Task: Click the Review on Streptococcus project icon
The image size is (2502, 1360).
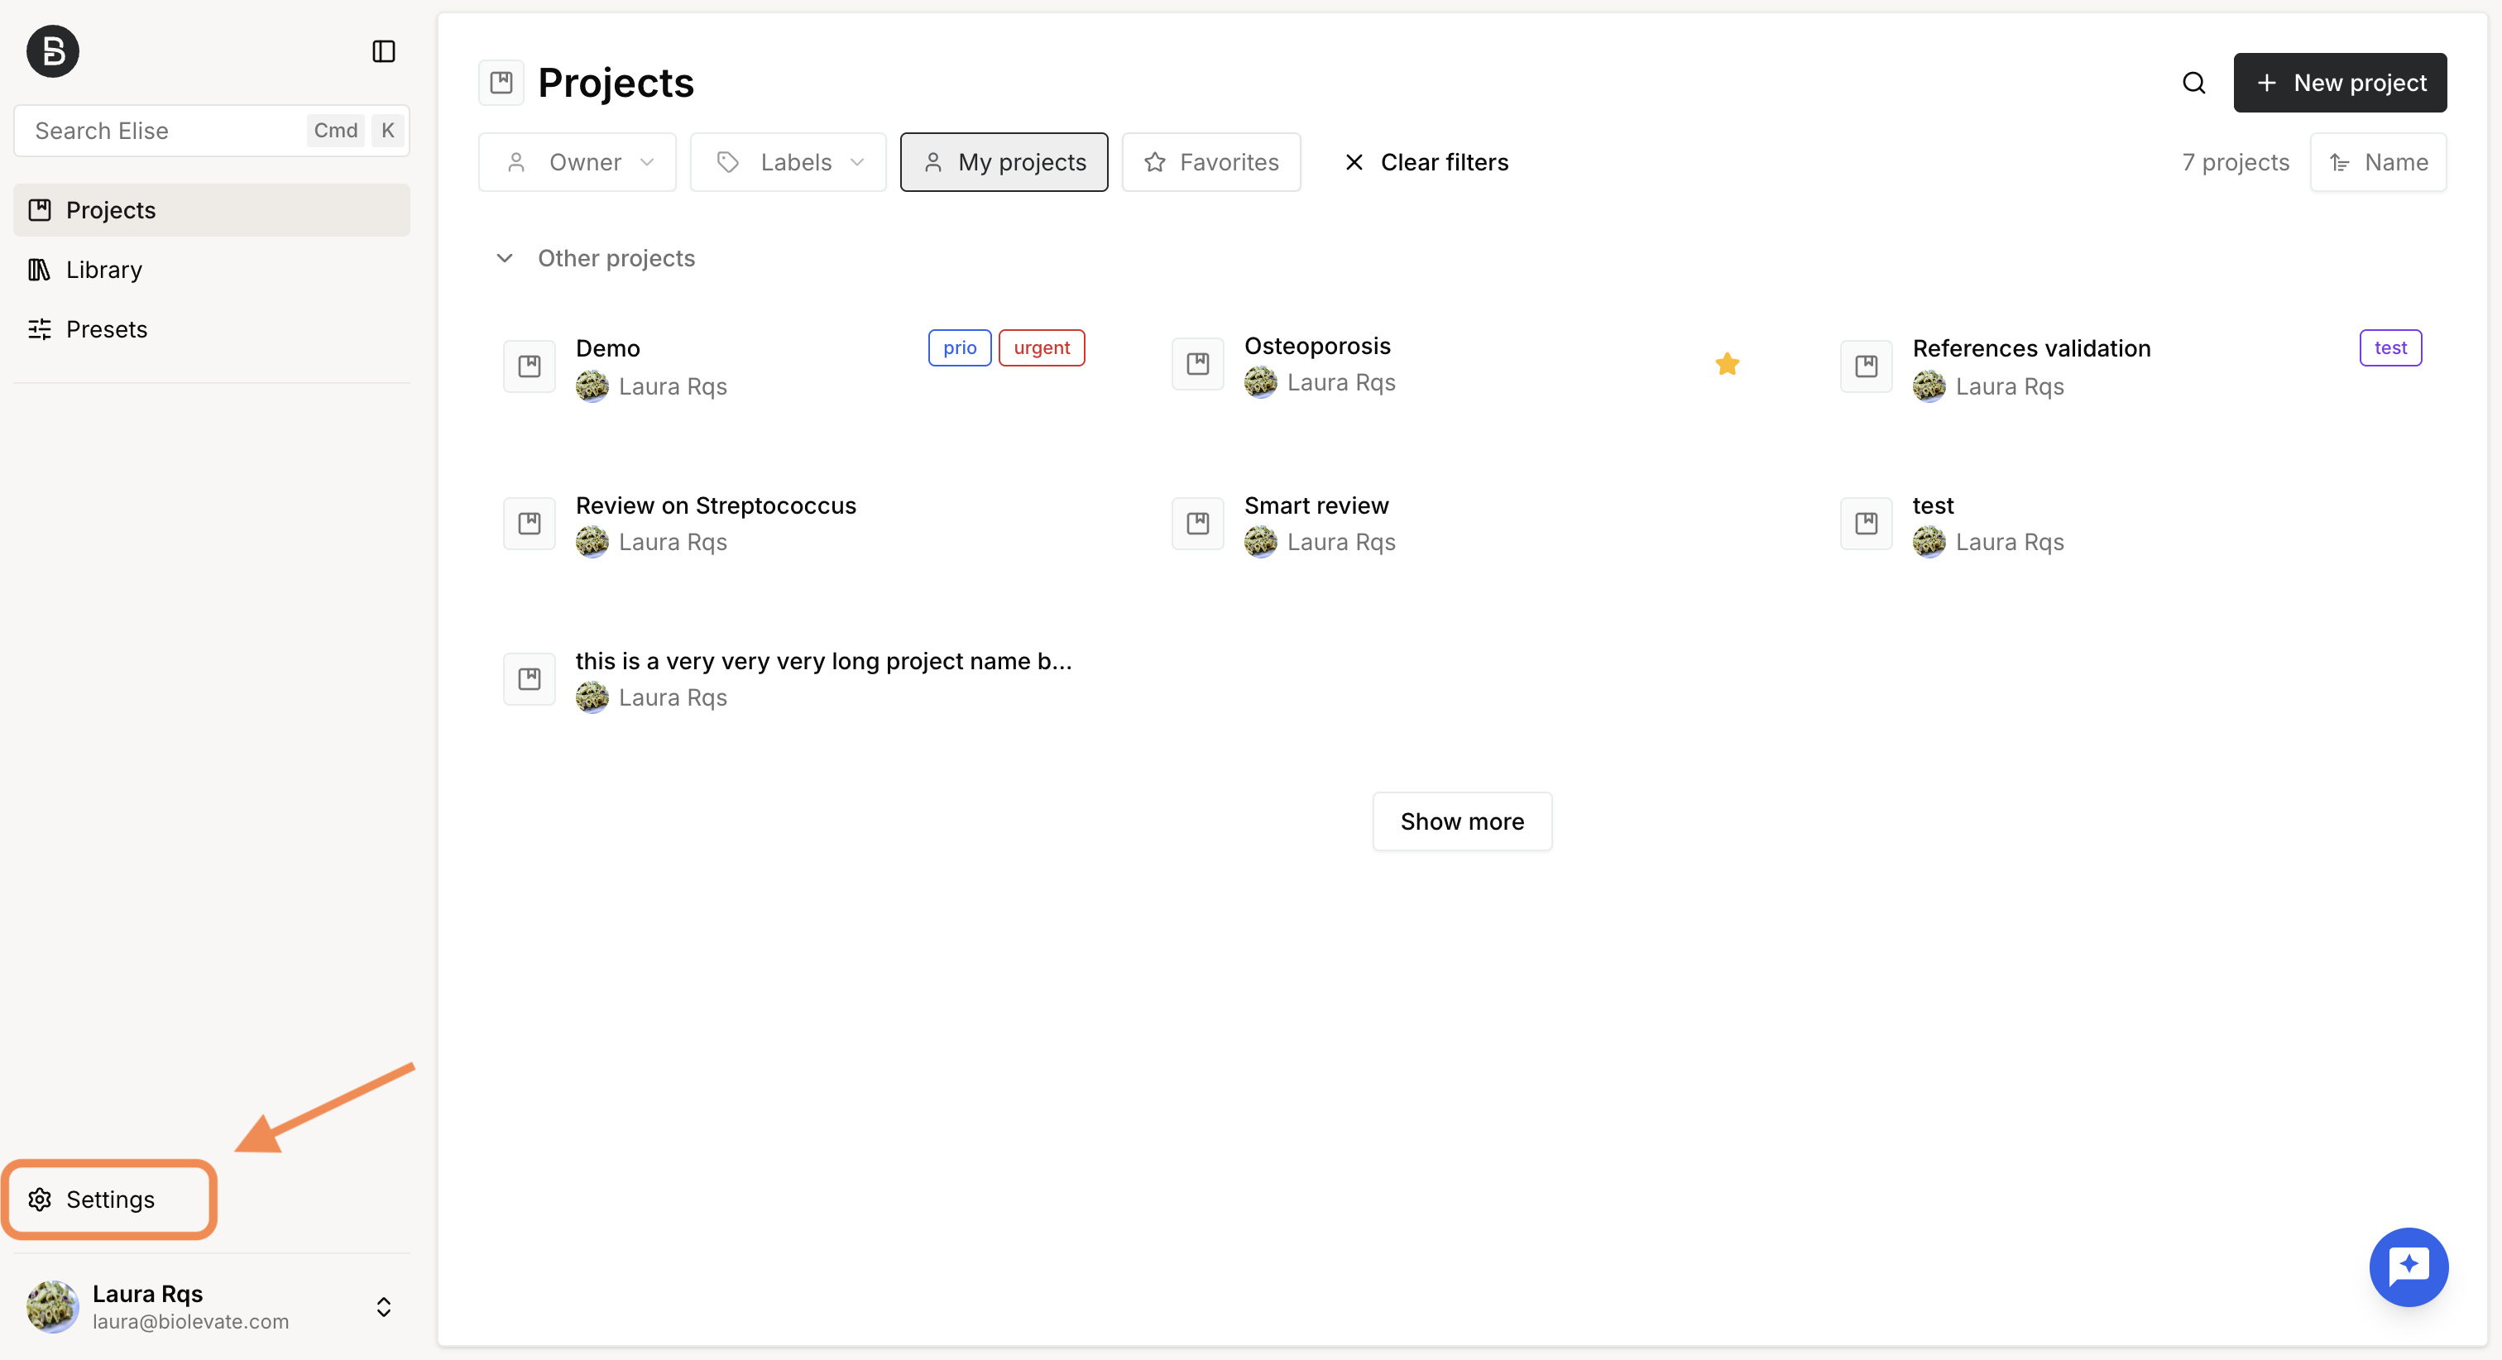Action: (530, 524)
